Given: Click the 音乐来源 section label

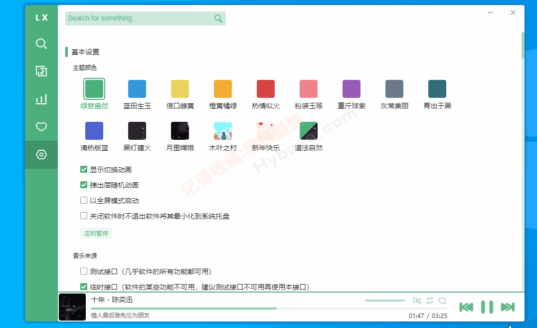Looking at the screenshot, I should [85, 256].
